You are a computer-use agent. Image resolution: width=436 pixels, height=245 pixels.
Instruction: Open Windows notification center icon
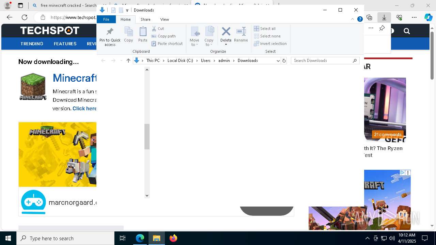pyautogui.click(x=425, y=238)
